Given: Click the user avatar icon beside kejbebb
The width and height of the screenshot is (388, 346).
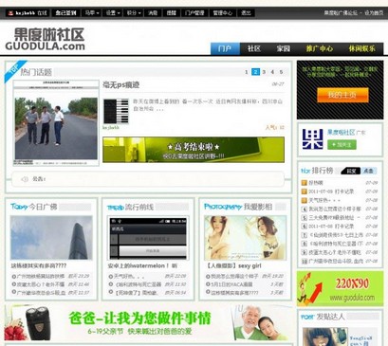Looking at the screenshot, I should (10, 13).
